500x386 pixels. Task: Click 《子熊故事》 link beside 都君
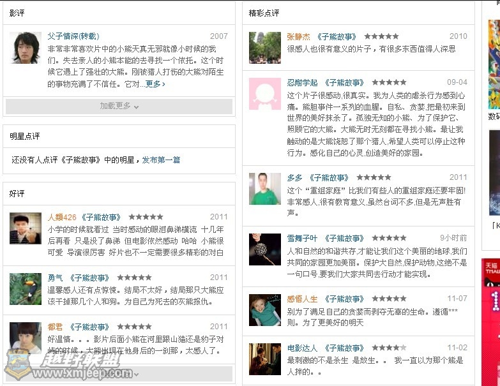click(89, 327)
